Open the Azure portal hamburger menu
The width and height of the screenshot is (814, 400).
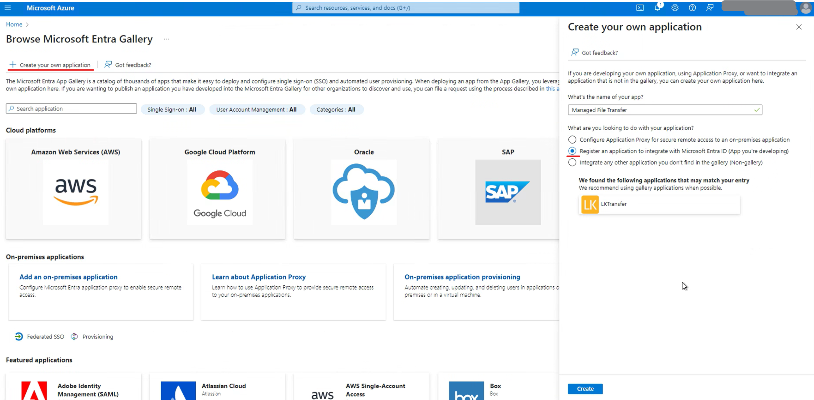(7, 8)
